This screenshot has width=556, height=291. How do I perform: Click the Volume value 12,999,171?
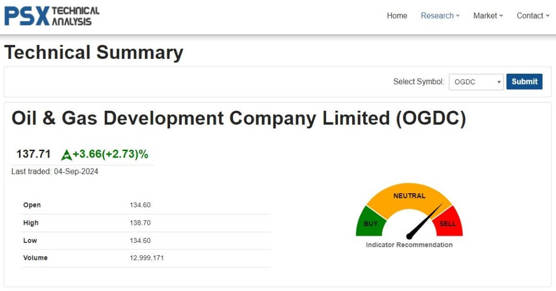tap(147, 258)
